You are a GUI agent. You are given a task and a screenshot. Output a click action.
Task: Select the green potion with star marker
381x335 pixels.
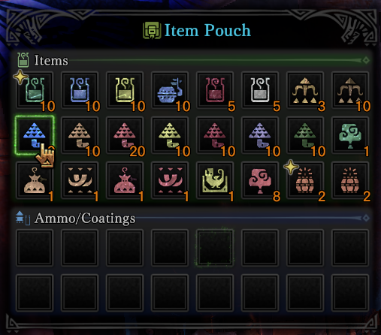(35, 90)
